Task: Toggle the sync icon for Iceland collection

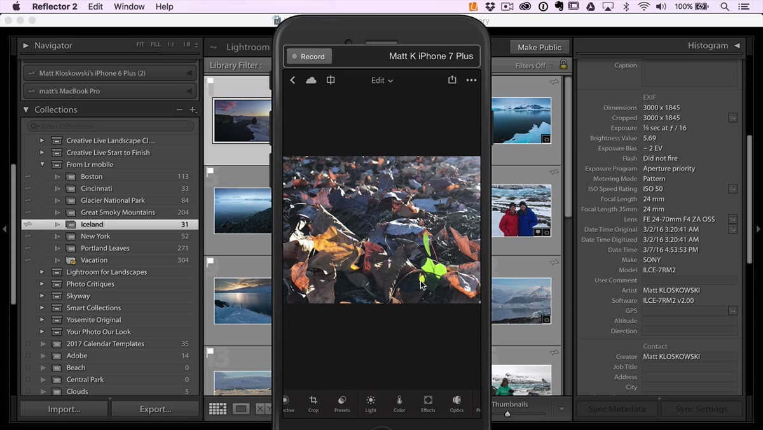Action: [x=27, y=225]
